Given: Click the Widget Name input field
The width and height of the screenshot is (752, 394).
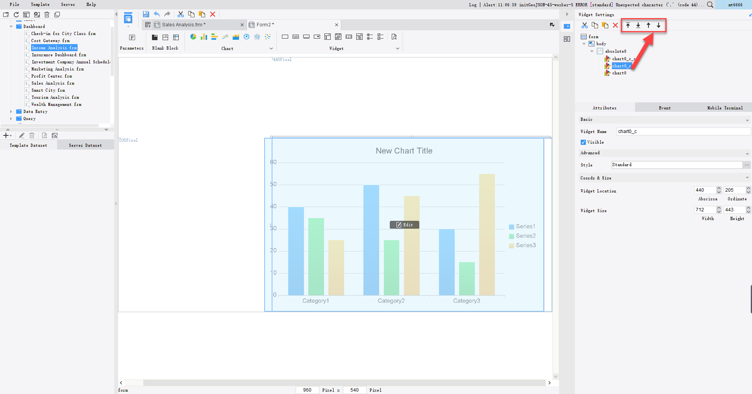Looking at the screenshot, I should 683,131.
